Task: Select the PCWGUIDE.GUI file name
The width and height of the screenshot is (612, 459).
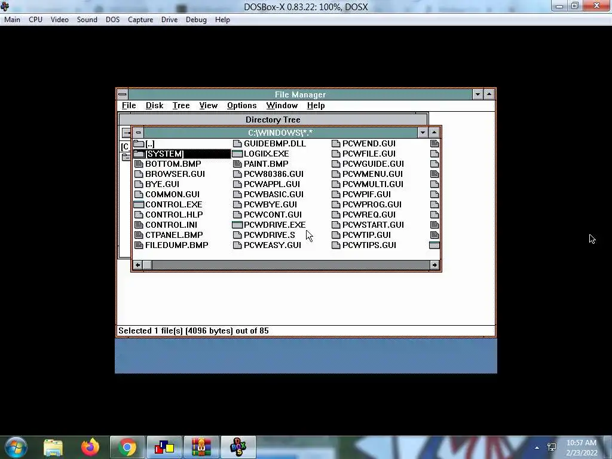Action: [x=373, y=164]
